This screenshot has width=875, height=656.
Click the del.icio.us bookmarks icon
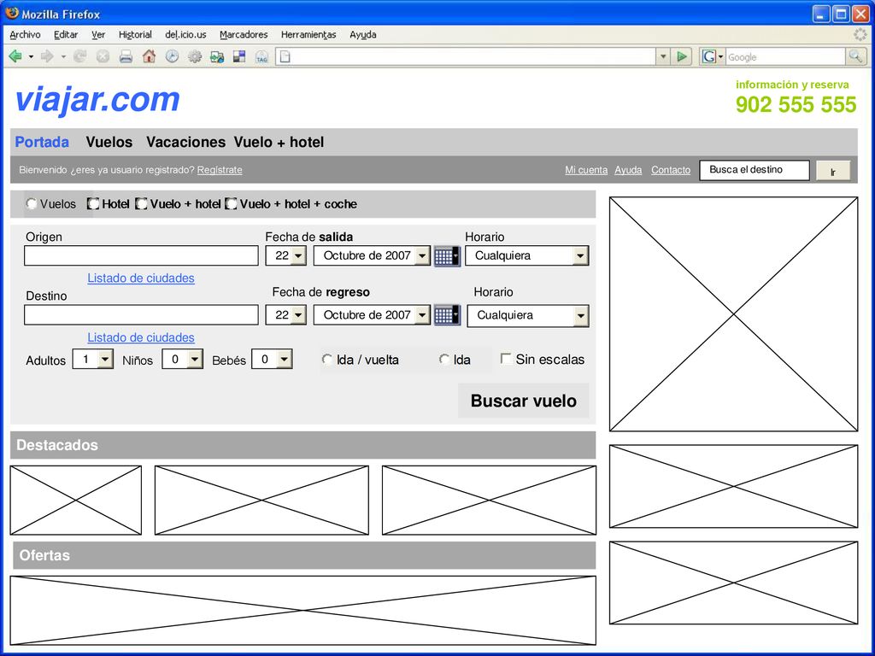point(217,56)
